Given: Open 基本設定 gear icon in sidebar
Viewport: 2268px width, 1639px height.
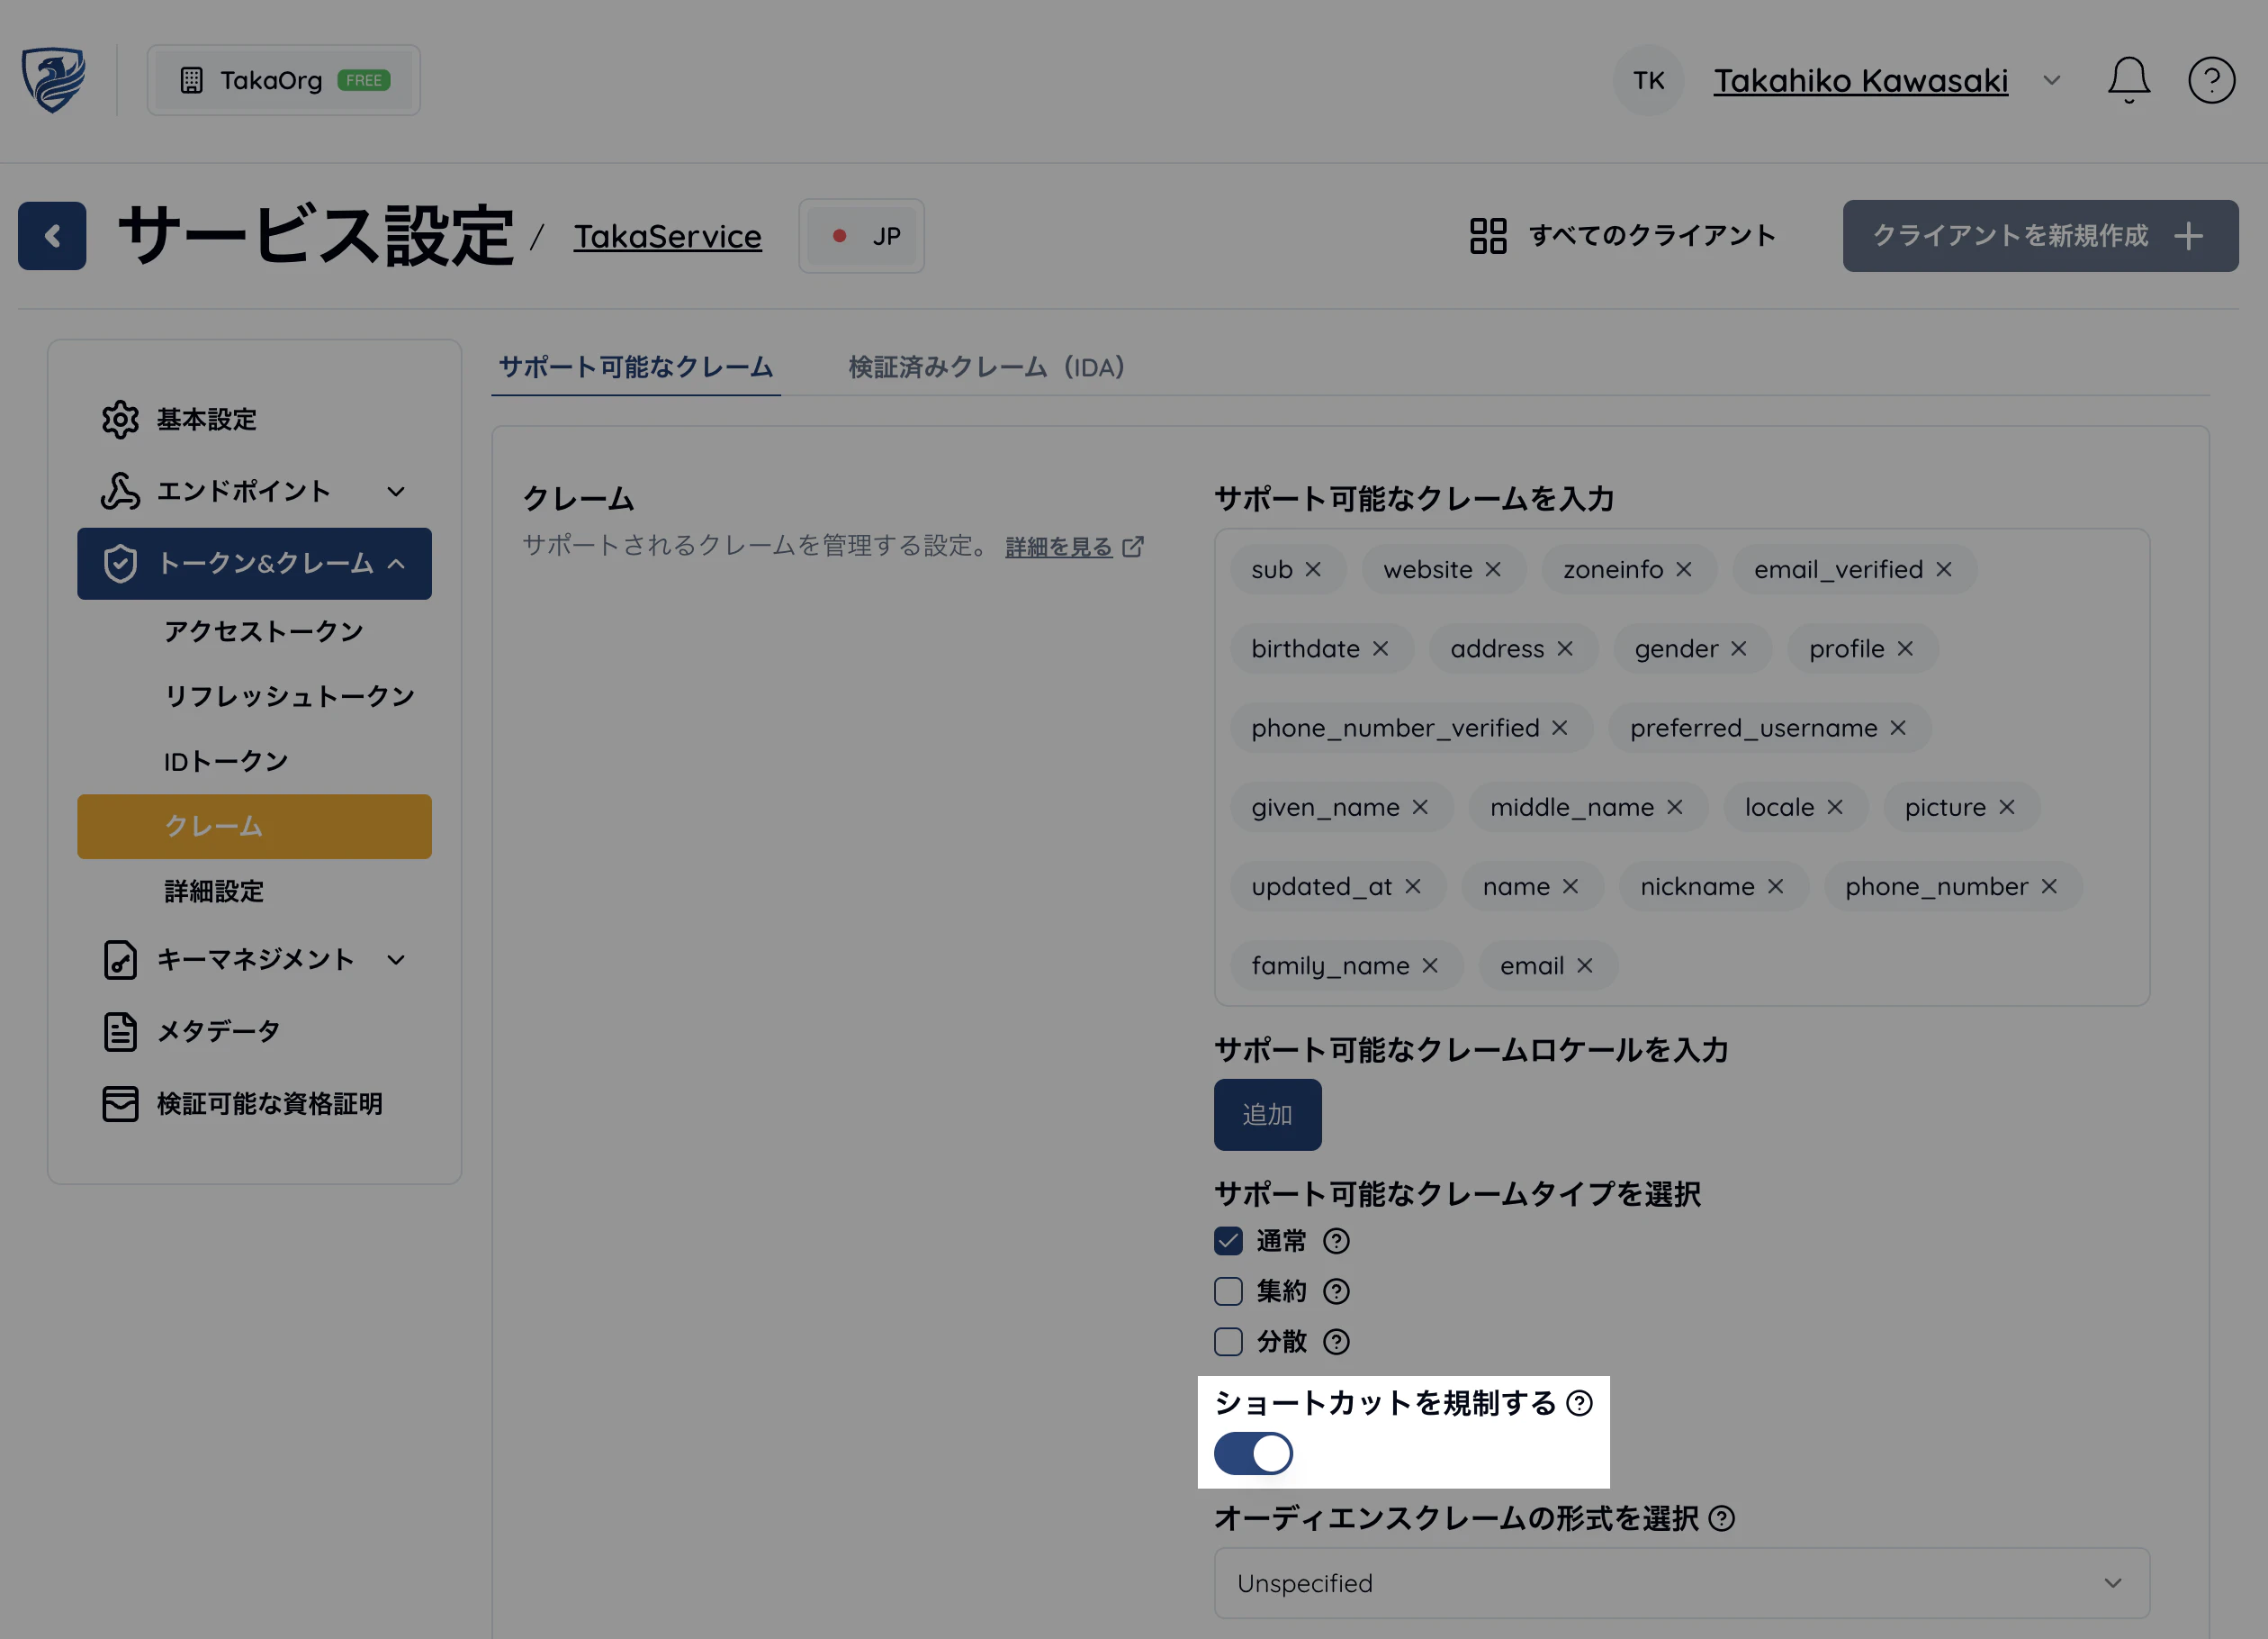Looking at the screenshot, I should click(120, 420).
